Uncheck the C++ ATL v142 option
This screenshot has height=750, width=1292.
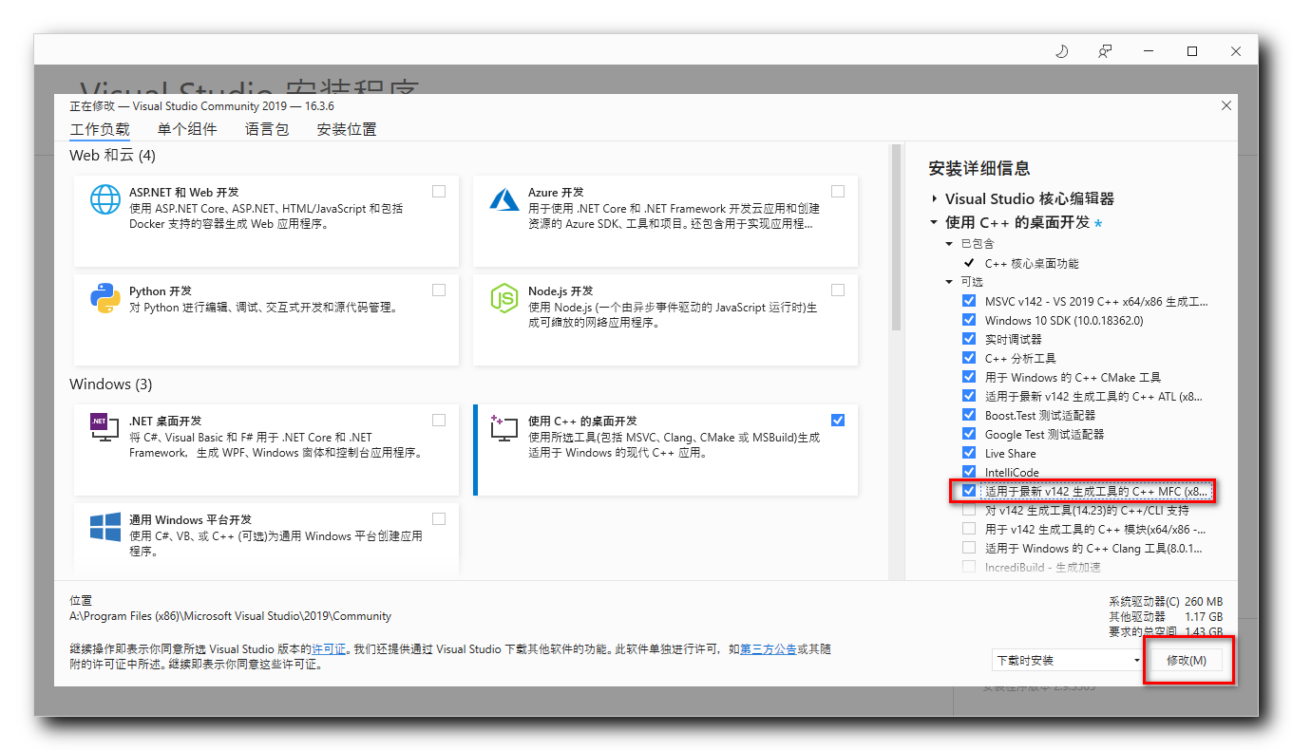(969, 396)
